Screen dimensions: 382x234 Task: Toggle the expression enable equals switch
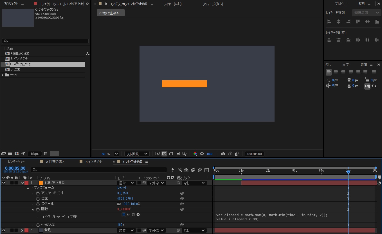(123, 215)
